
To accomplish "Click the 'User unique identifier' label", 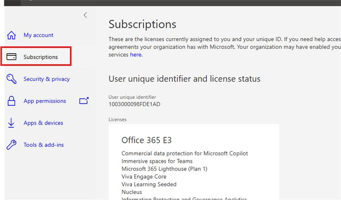I will tap(132, 97).
